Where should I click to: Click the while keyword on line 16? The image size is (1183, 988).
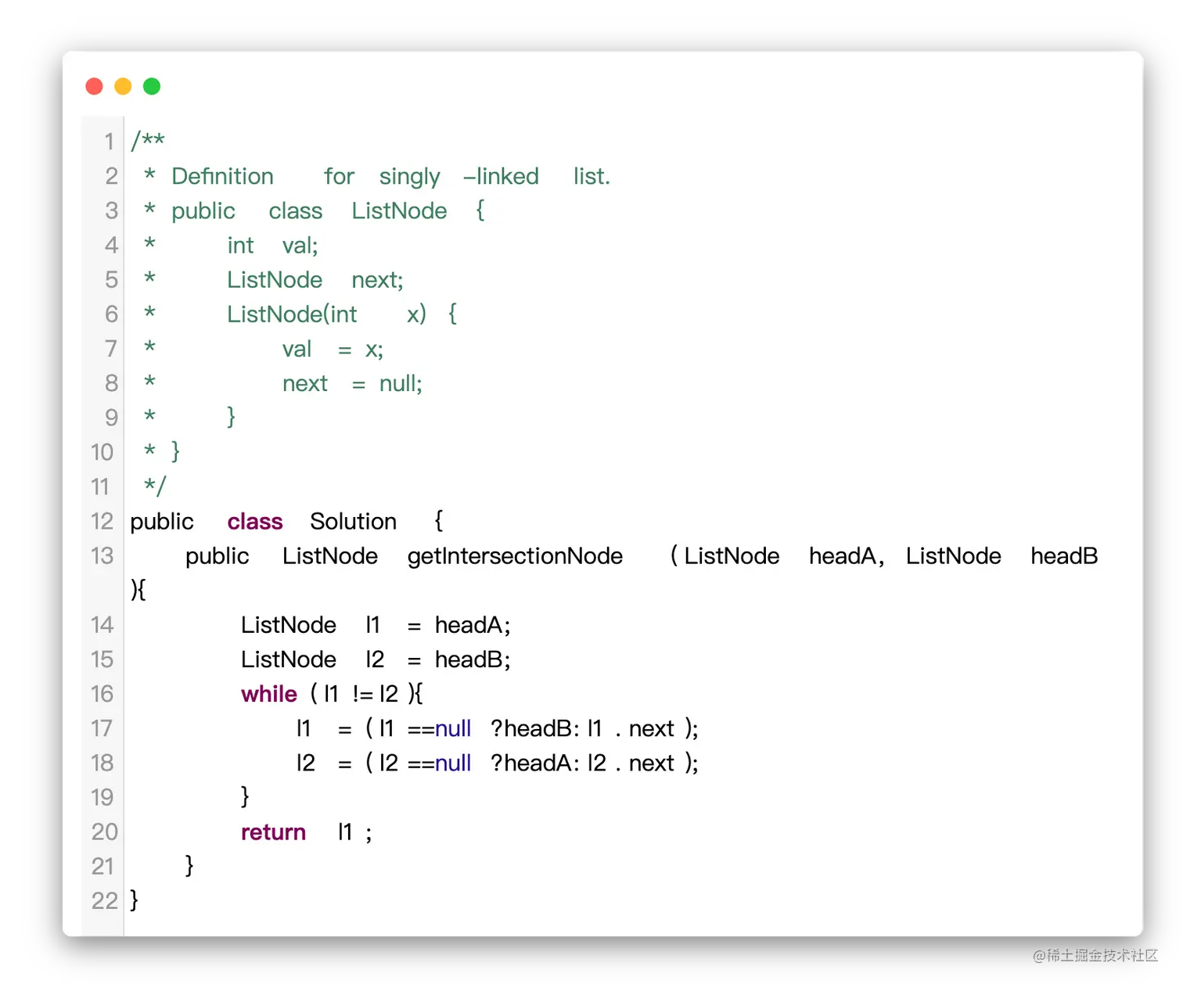tap(268, 694)
